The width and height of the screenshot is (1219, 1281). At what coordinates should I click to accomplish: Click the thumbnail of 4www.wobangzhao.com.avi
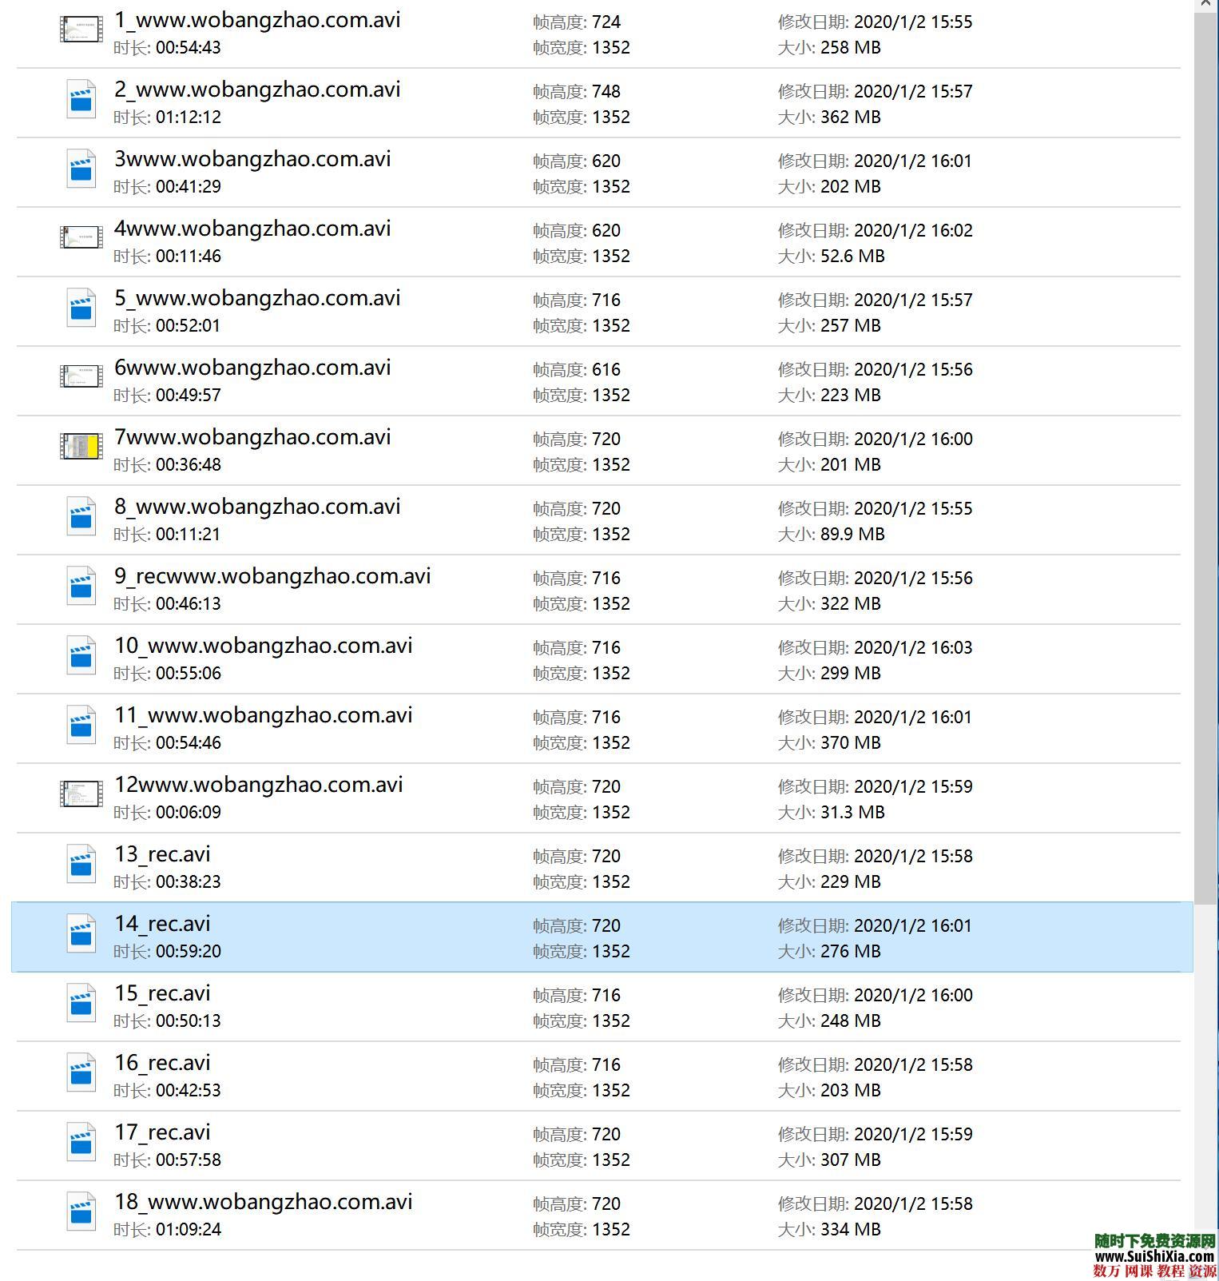(x=81, y=237)
